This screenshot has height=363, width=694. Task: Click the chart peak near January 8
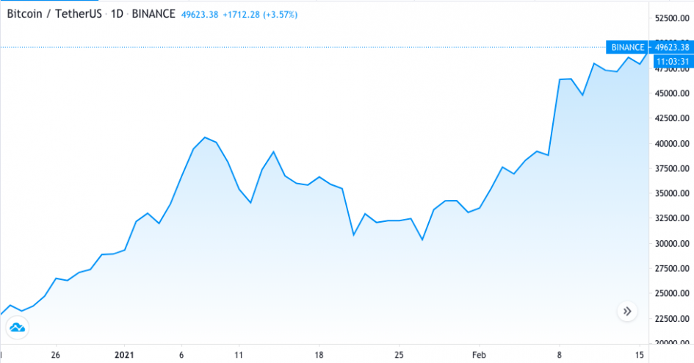coord(205,137)
